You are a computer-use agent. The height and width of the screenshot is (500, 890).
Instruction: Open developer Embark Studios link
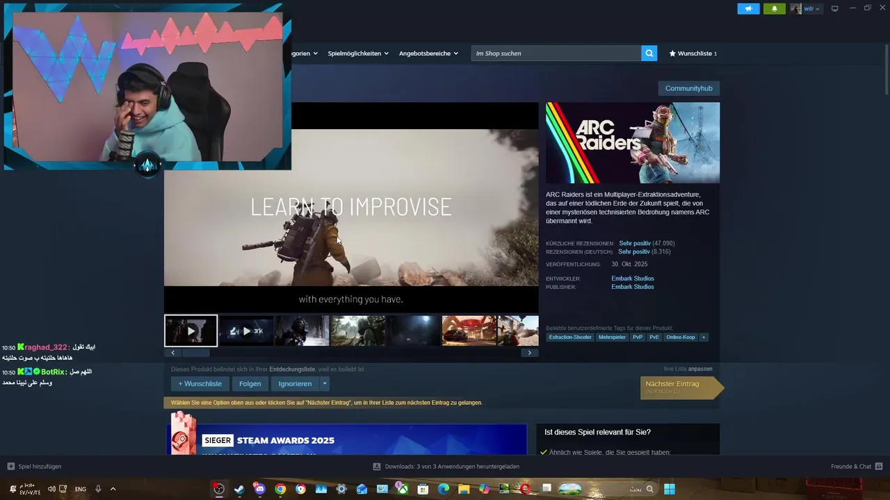coord(633,278)
